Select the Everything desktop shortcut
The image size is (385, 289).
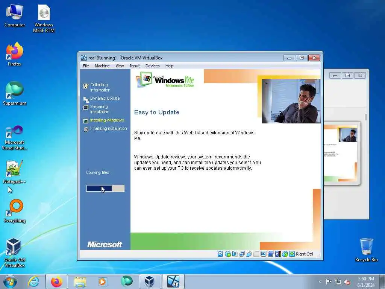point(15,211)
